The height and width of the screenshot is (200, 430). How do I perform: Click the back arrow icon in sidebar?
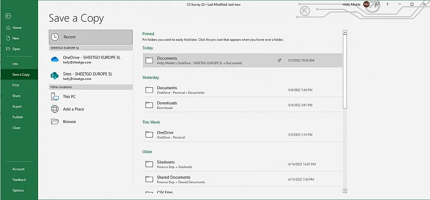(8, 16)
